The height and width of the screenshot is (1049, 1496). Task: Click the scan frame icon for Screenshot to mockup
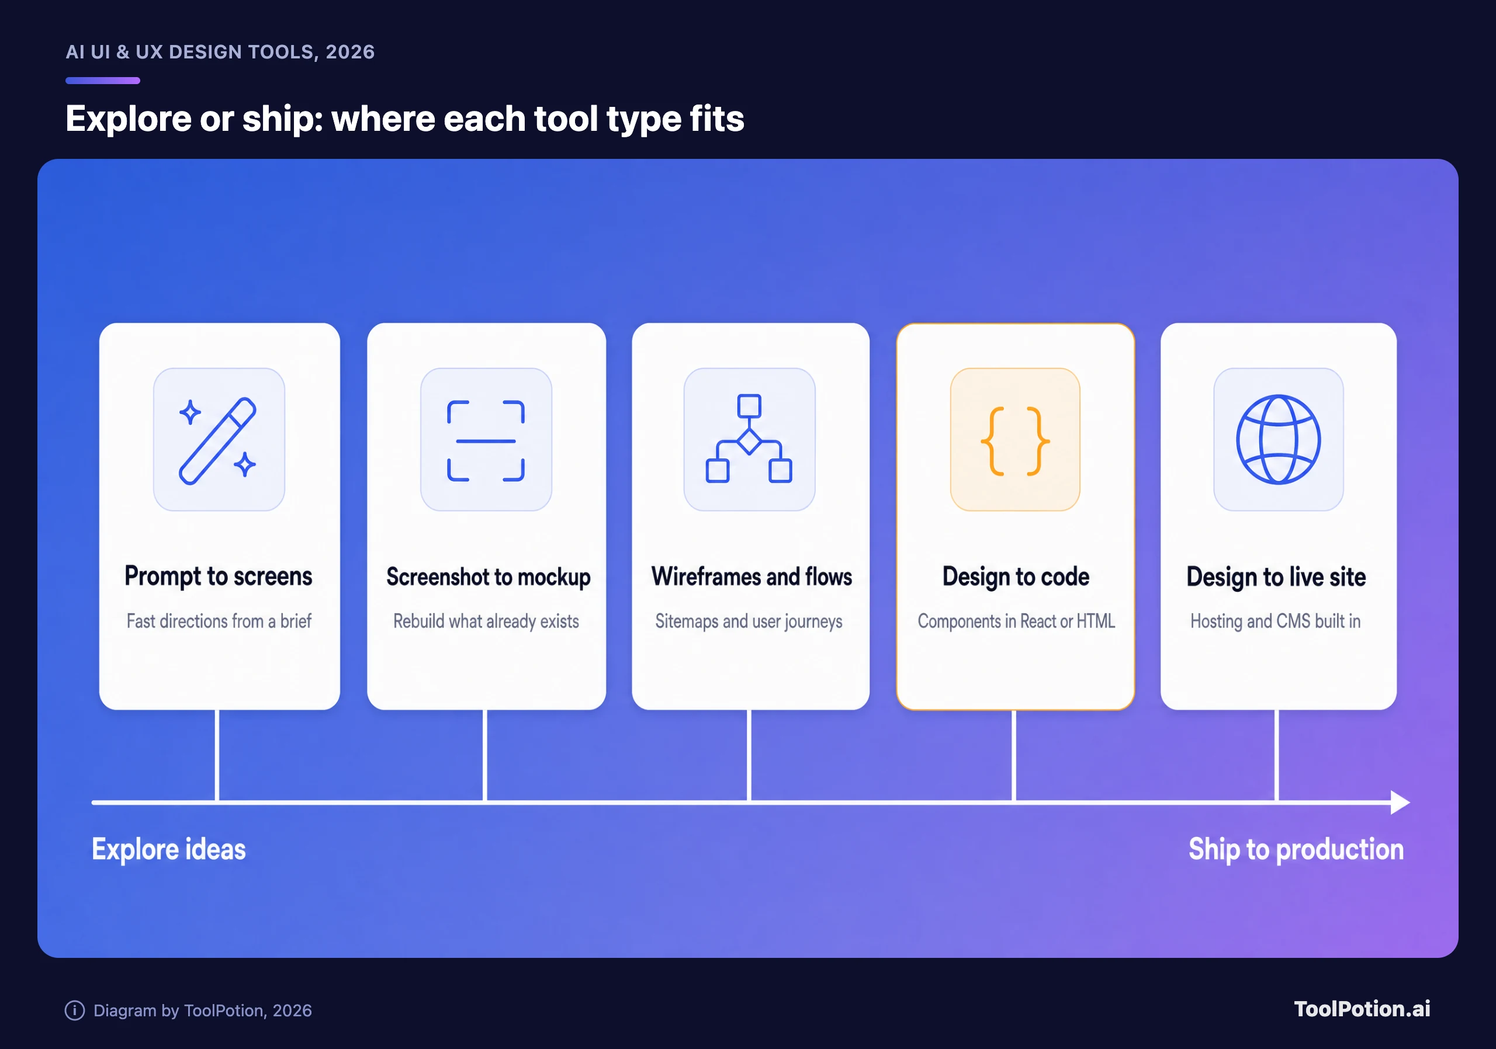point(486,440)
